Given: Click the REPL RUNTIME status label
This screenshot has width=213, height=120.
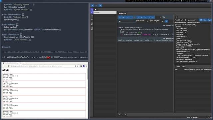Looking at the screenshot, I should (192, 118).
